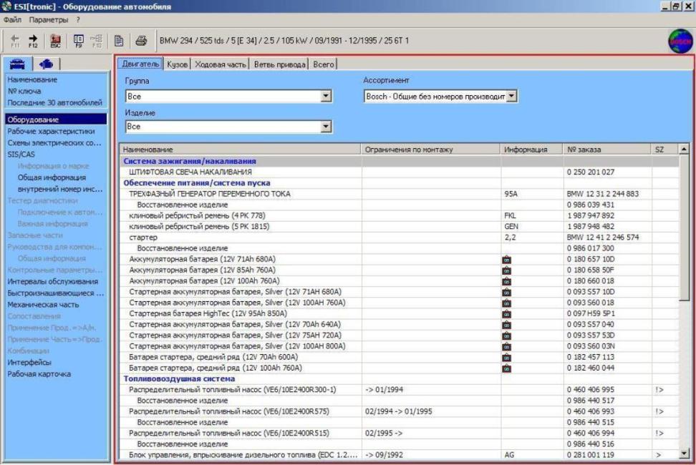Image resolution: width=696 pixels, height=465 pixels.
Task: Select the passenger car icon tab
Action: tap(18, 63)
